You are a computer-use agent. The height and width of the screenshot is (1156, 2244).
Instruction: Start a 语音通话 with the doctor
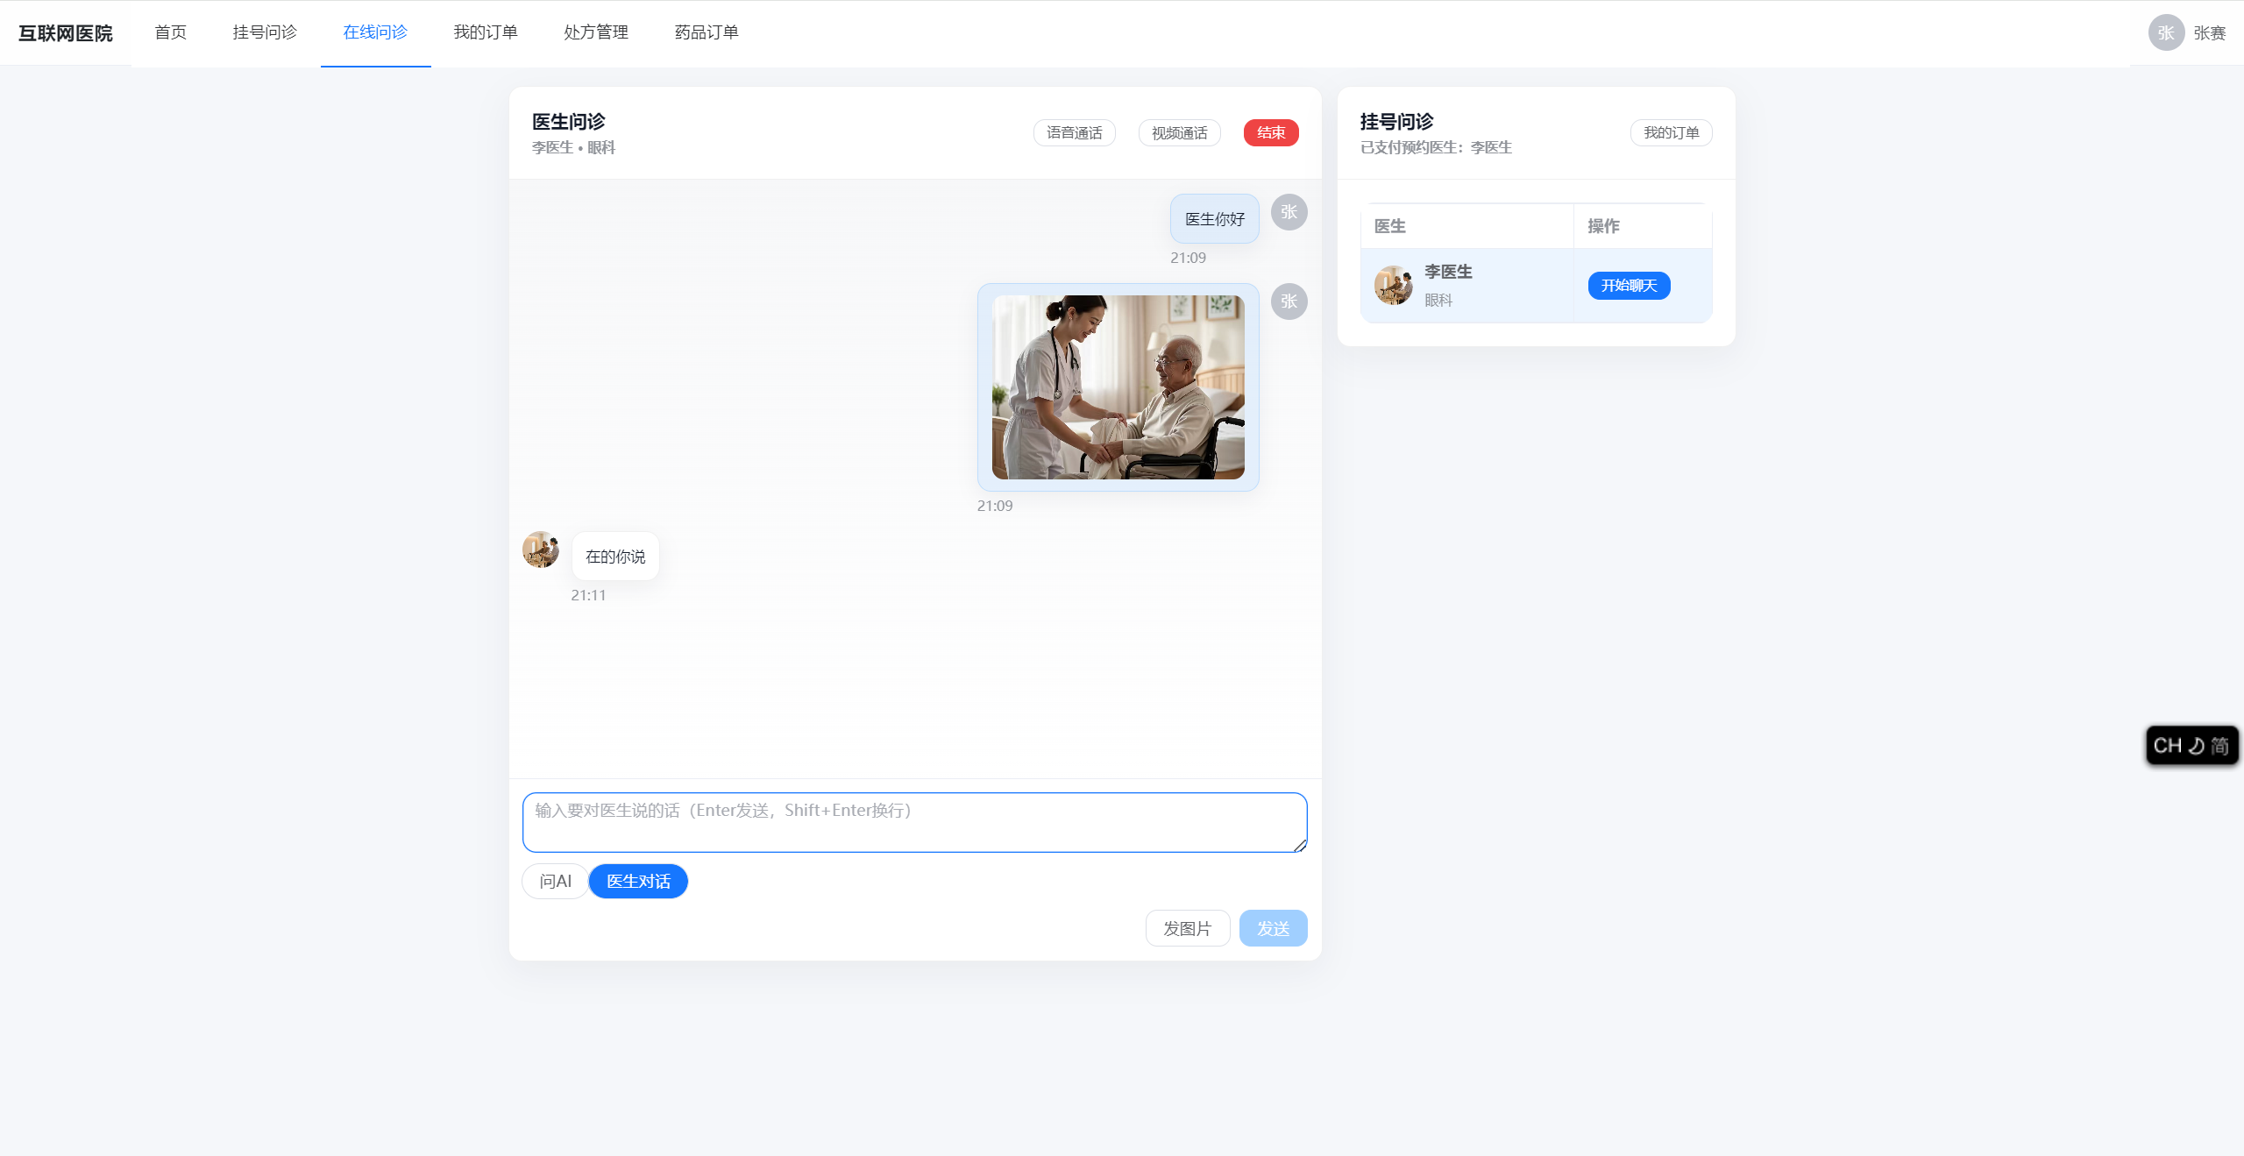1074,132
